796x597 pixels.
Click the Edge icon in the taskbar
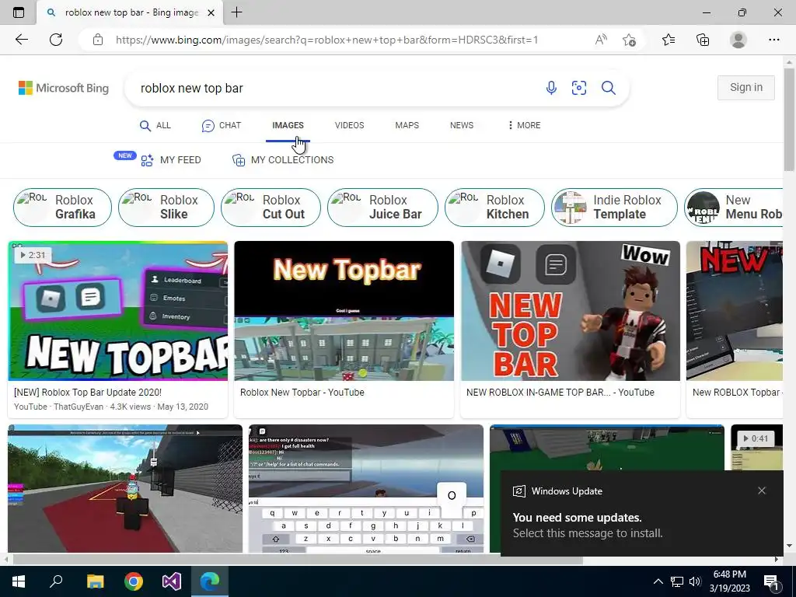[210, 581]
